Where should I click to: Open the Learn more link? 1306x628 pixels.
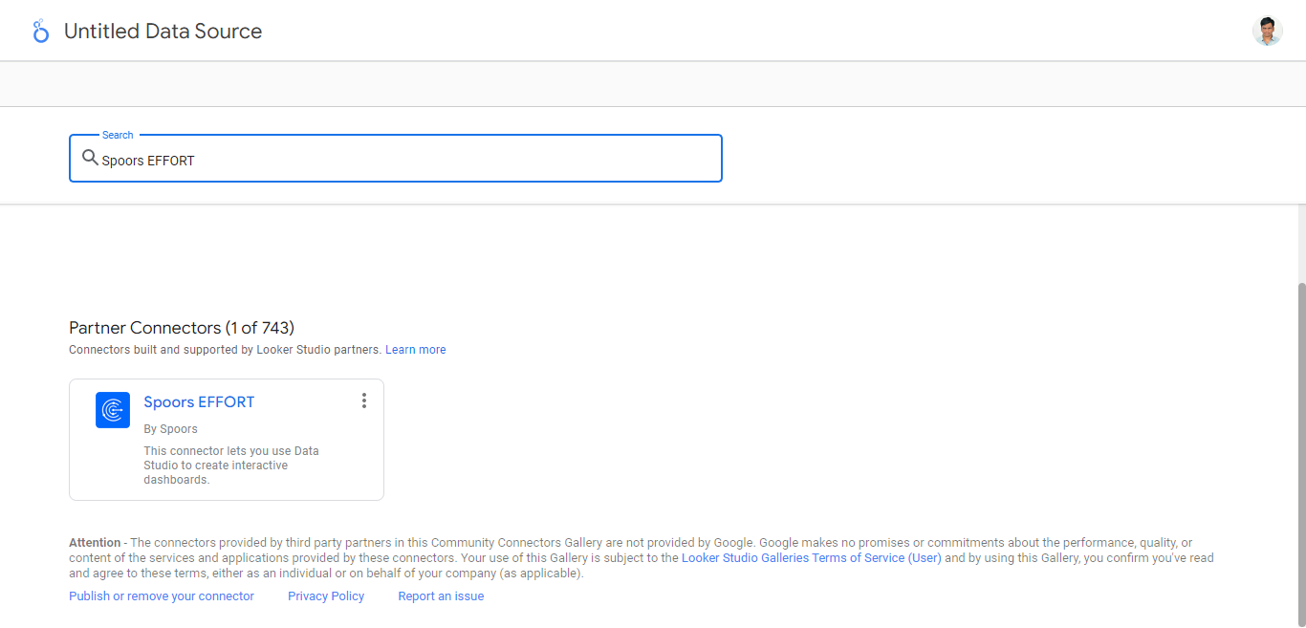click(x=415, y=350)
